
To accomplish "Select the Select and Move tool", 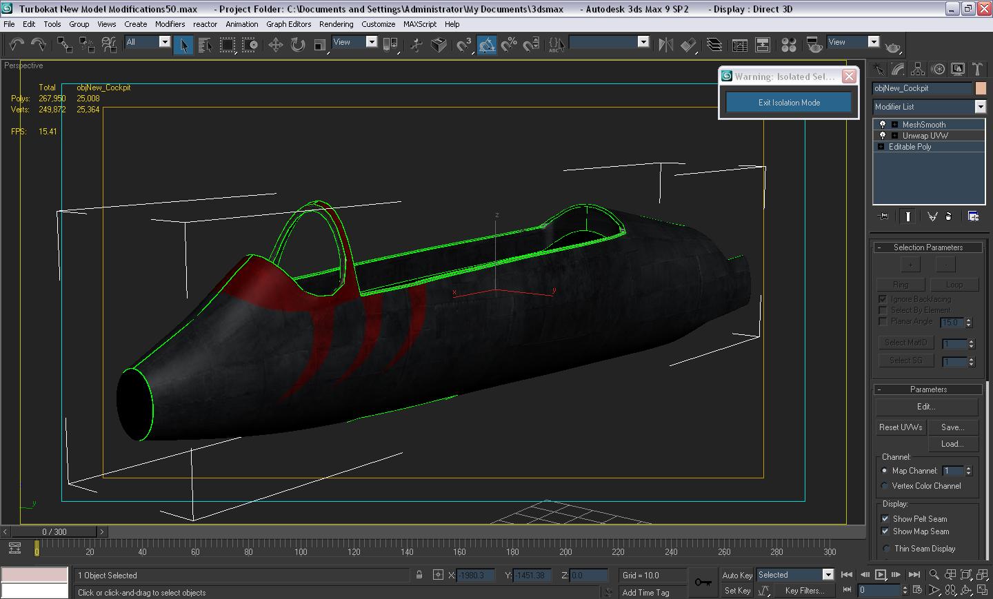I will [x=277, y=45].
